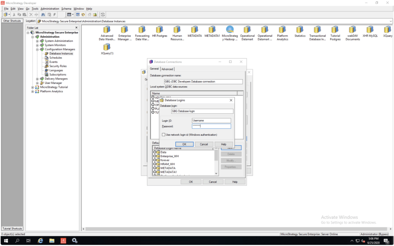Select the MicroStrategy Hadoop database instance icon

[230, 30]
